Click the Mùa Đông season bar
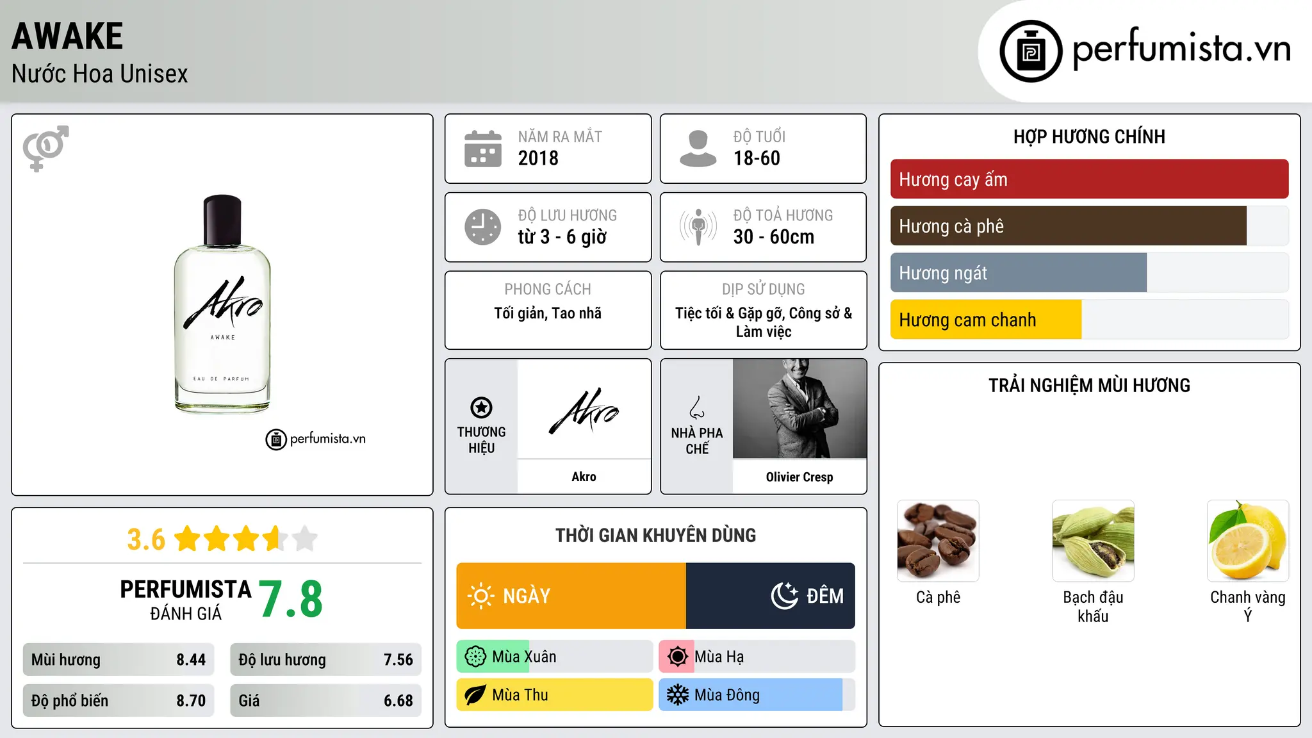Viewport: 1312px width, 738px height. click(x=757, y=695)
